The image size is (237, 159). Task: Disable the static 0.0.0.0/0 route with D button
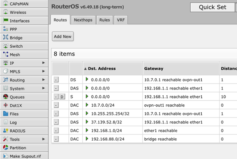62,97
